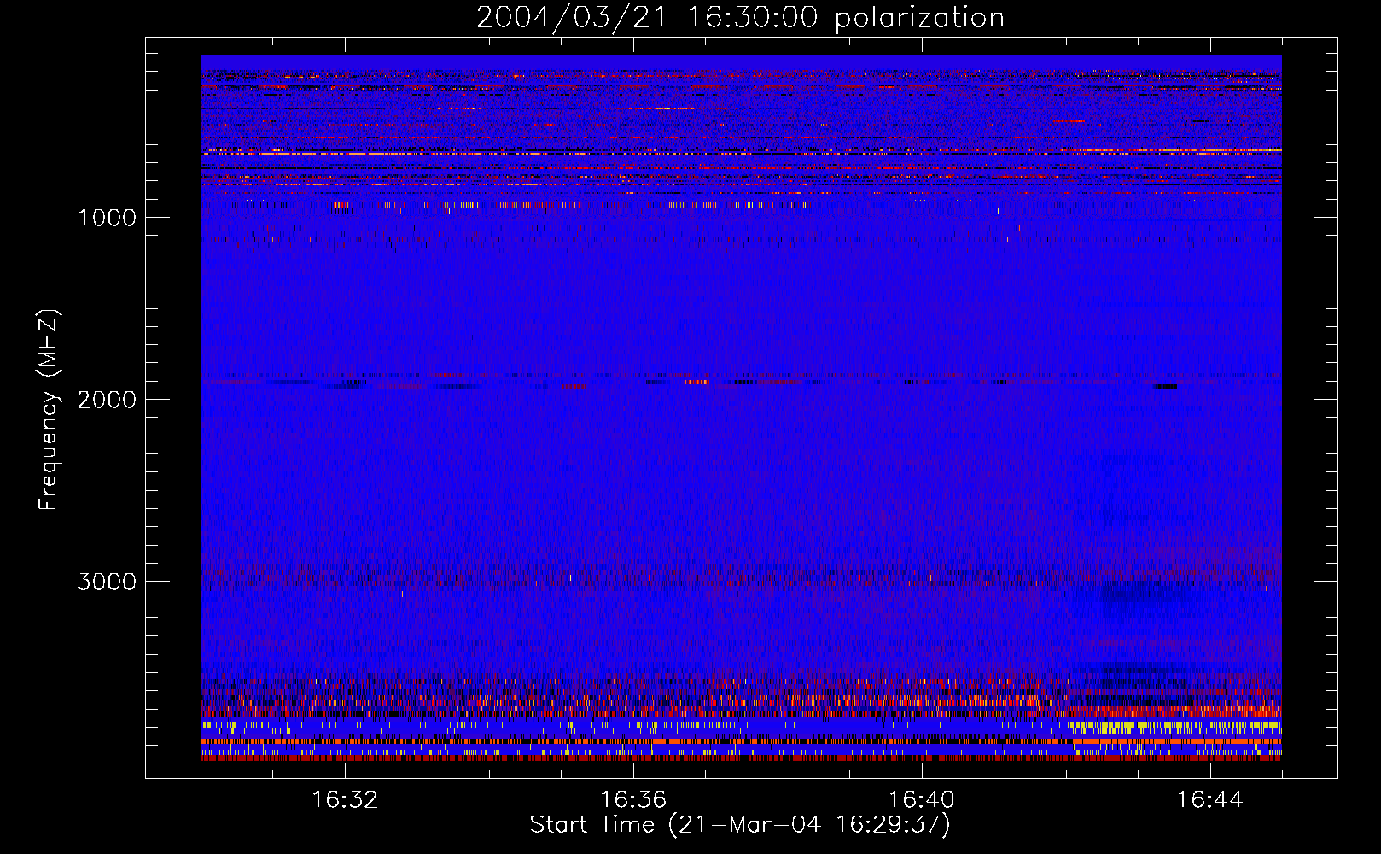Click the "Start Time (21-Mar-04 16:29:37)" label
This screenshot has width=1381, height=854.
[x=740, y=825]
